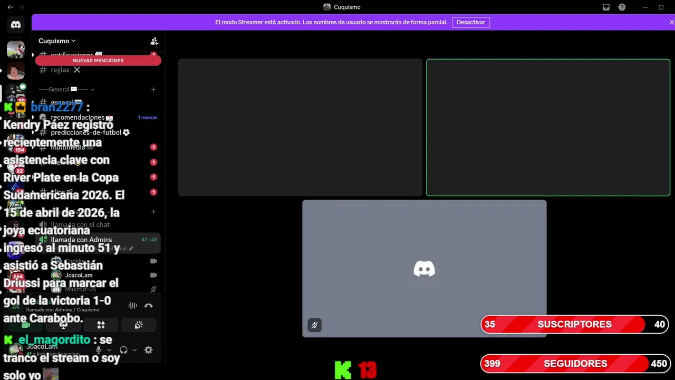
Task: Open the help question mark icon
Action: click(622, 7)
